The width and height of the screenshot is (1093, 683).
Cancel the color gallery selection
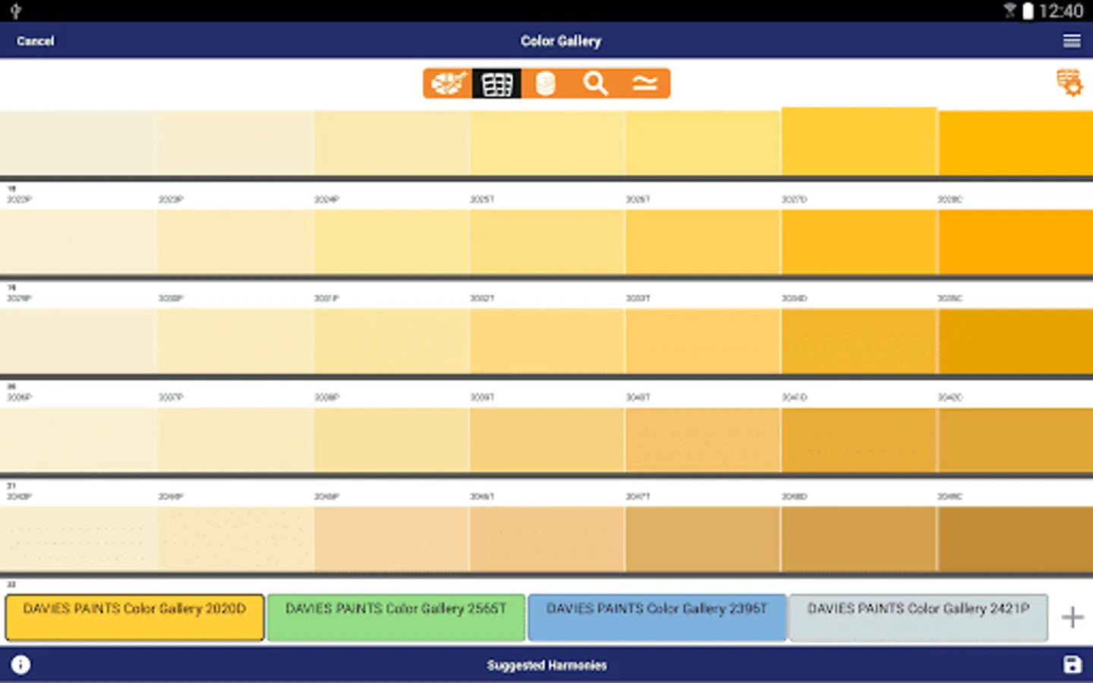tap(36, 41)
